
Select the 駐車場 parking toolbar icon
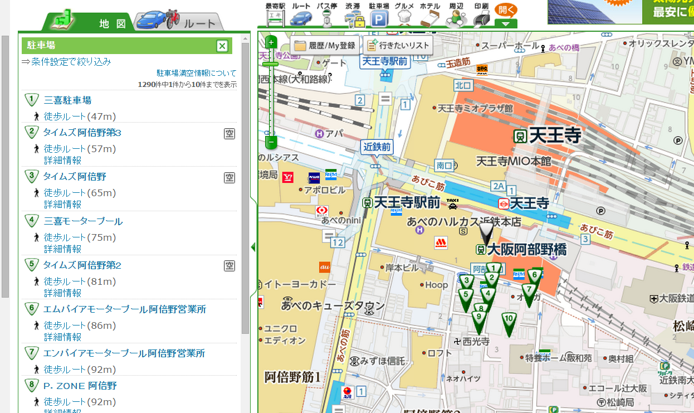pos(379,14)
